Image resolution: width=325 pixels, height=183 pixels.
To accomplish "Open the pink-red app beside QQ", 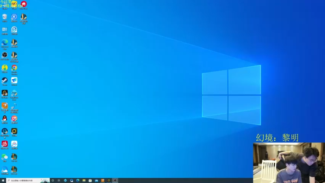I will tap(14, 120).
